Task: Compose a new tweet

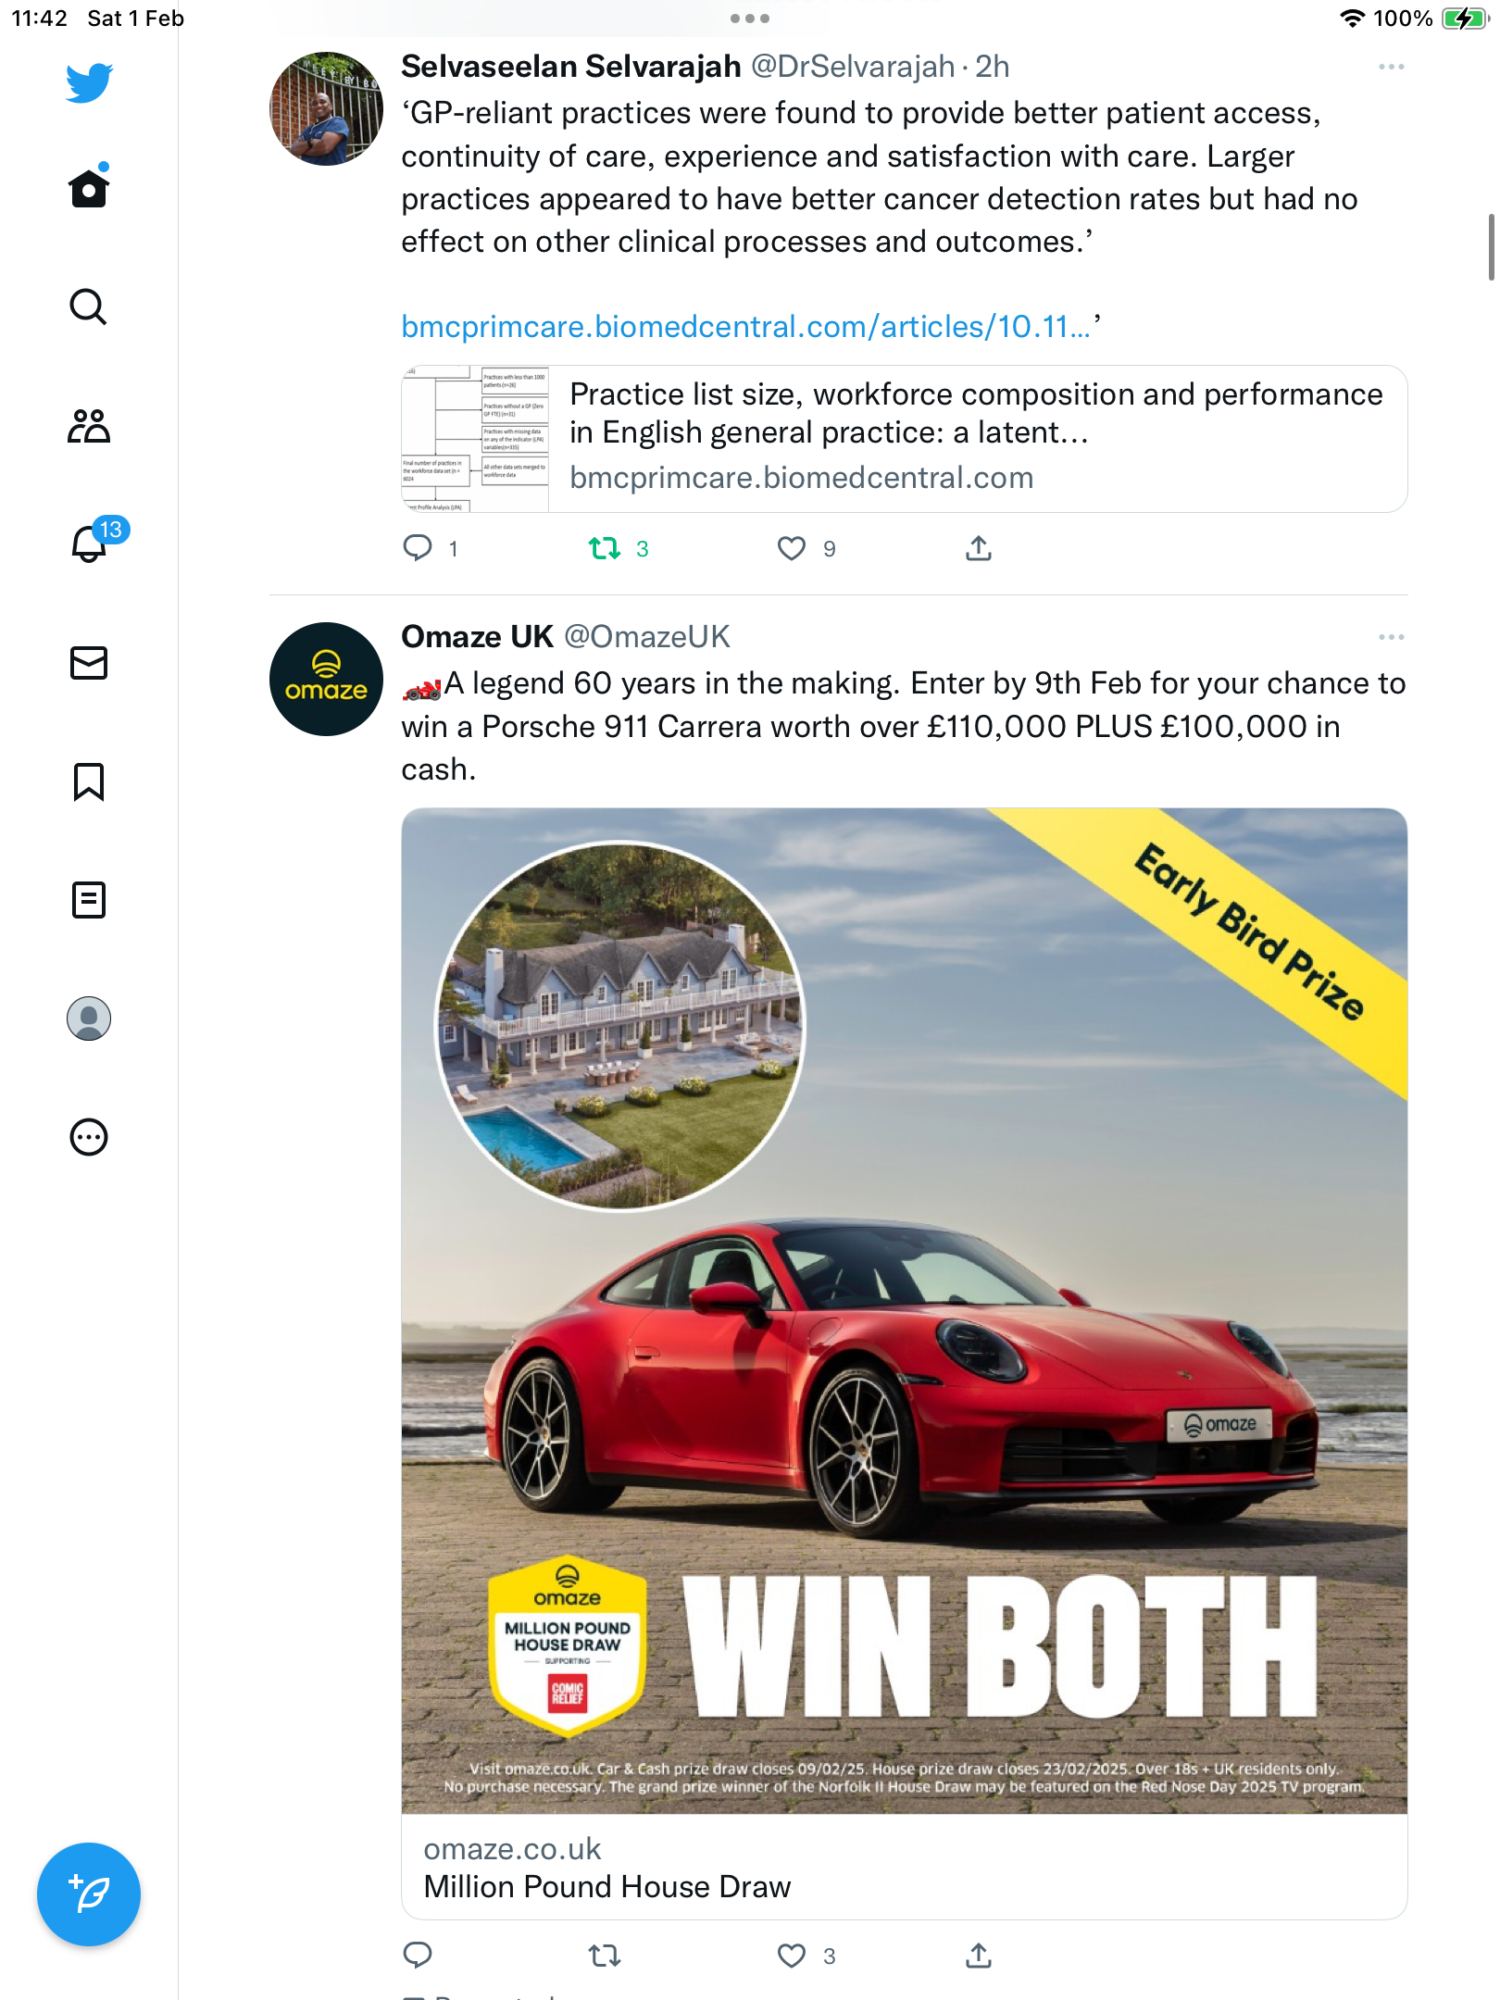Action: (x=89, y=1894)
